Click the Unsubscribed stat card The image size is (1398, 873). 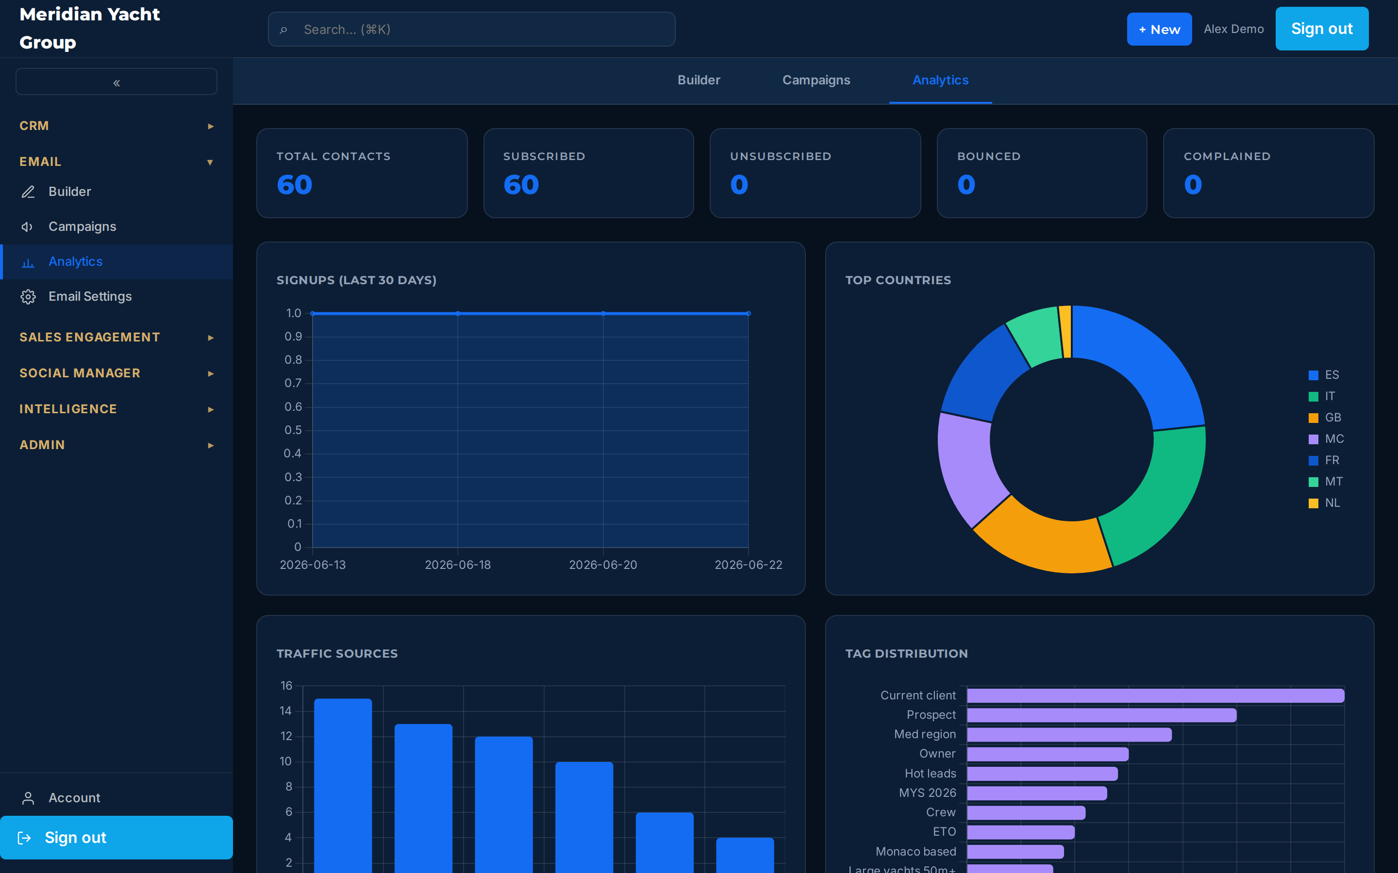point(815,173)
